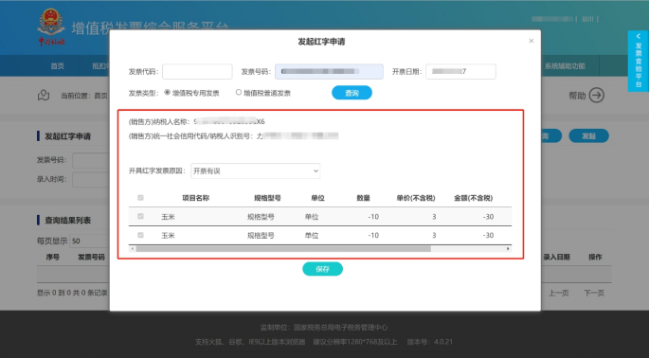The height and width of the screenshot is (358, 649).
Task: Click the 查询 button
Action: click(x=352, y=93)
